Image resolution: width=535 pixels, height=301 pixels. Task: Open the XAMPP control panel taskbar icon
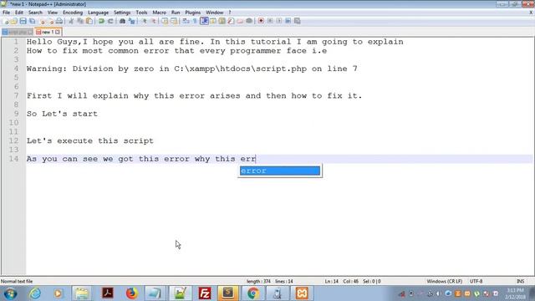[302, 293]
